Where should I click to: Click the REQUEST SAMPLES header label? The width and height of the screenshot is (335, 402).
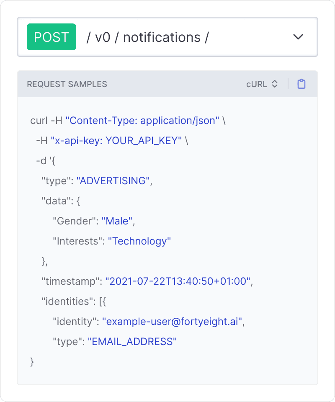tap(67, 84)
